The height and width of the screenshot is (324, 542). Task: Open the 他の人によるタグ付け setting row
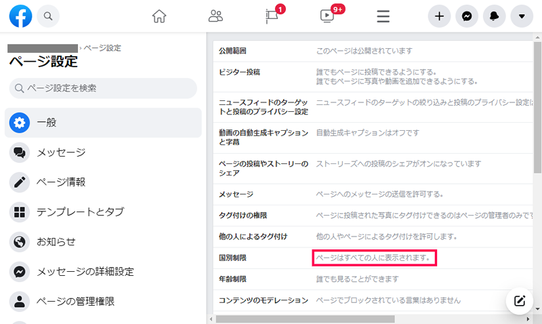373,237
